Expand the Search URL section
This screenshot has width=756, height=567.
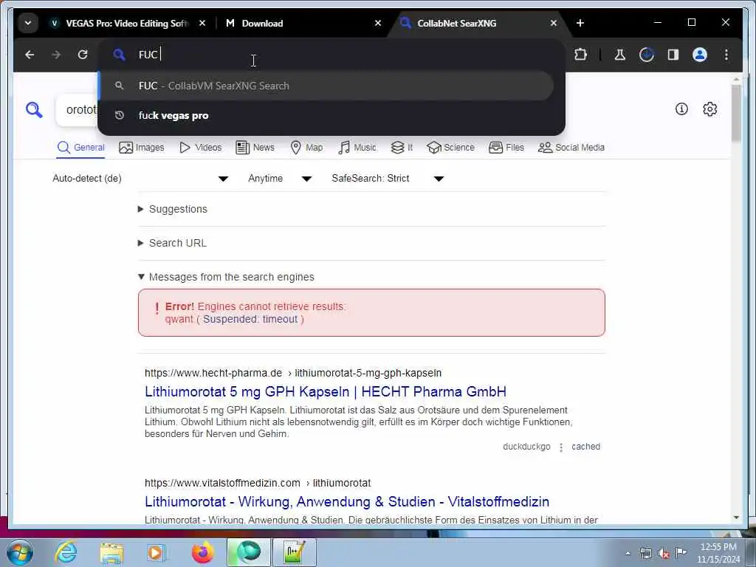(172, 243)
